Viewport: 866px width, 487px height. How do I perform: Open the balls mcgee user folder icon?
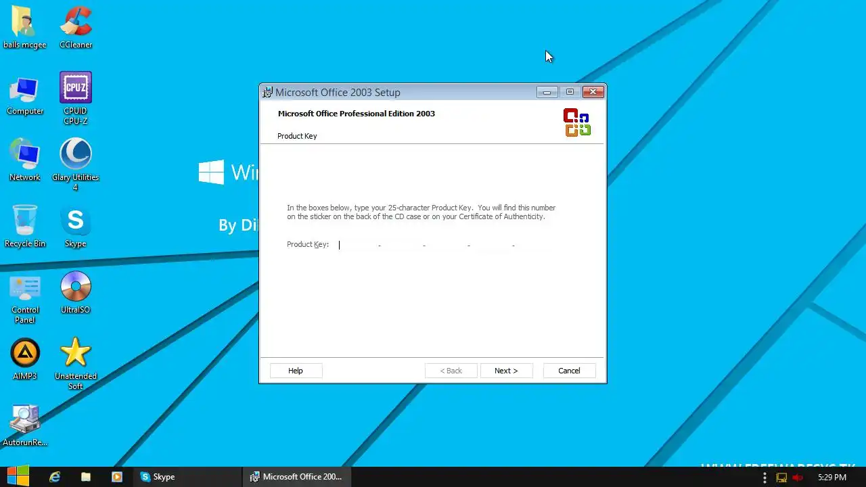25,27
